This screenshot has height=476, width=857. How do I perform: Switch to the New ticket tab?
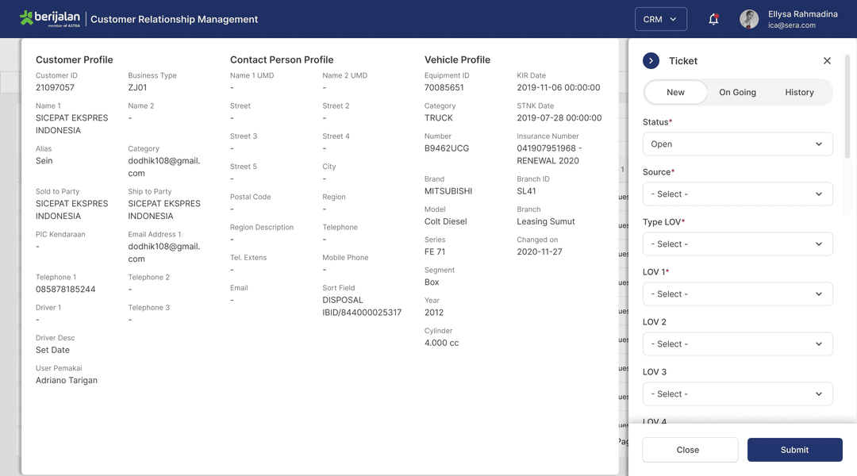coord(675,92)
